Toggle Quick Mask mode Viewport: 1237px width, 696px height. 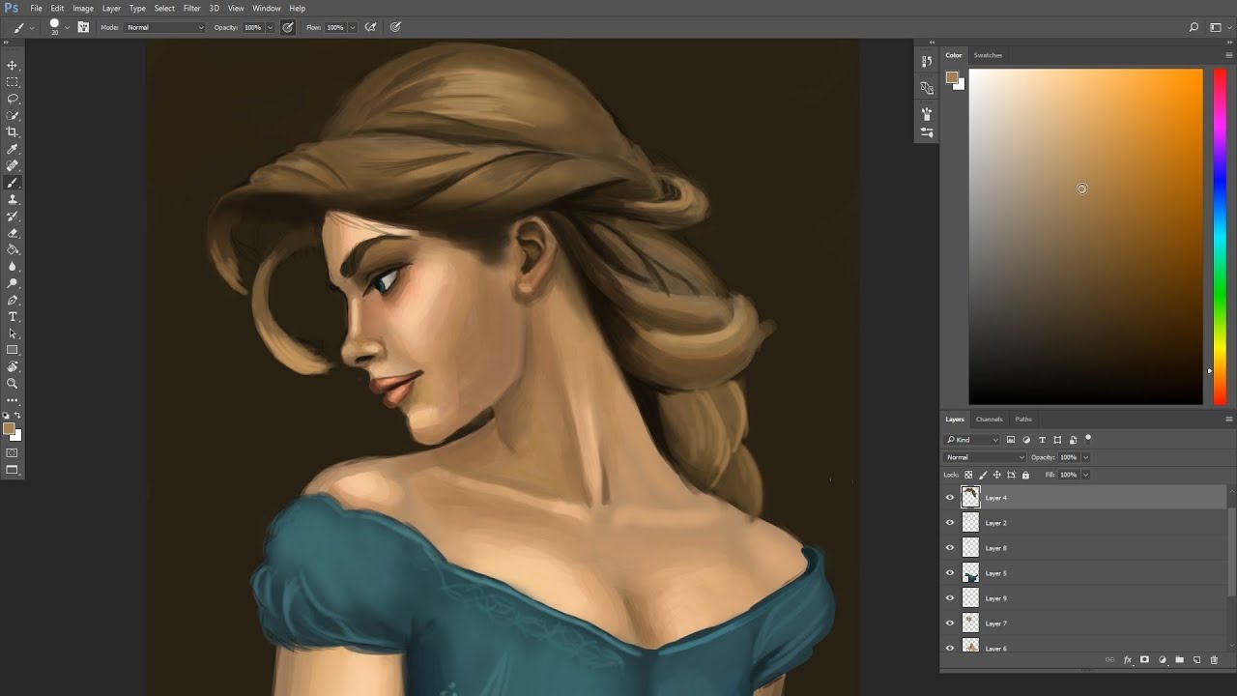coord(13,452)
